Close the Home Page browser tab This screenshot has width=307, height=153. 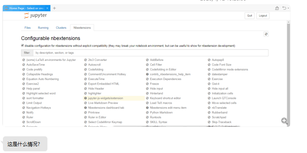pyautogui.click(x=47, y=8)
